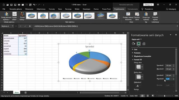Increase top bevel Wysokość with stepper
The height and width of the screenshot is (100, 179).
coord(173,68)
